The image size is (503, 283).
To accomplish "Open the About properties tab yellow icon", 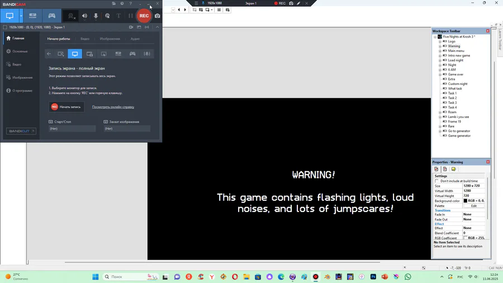I will tap(453, 169).
